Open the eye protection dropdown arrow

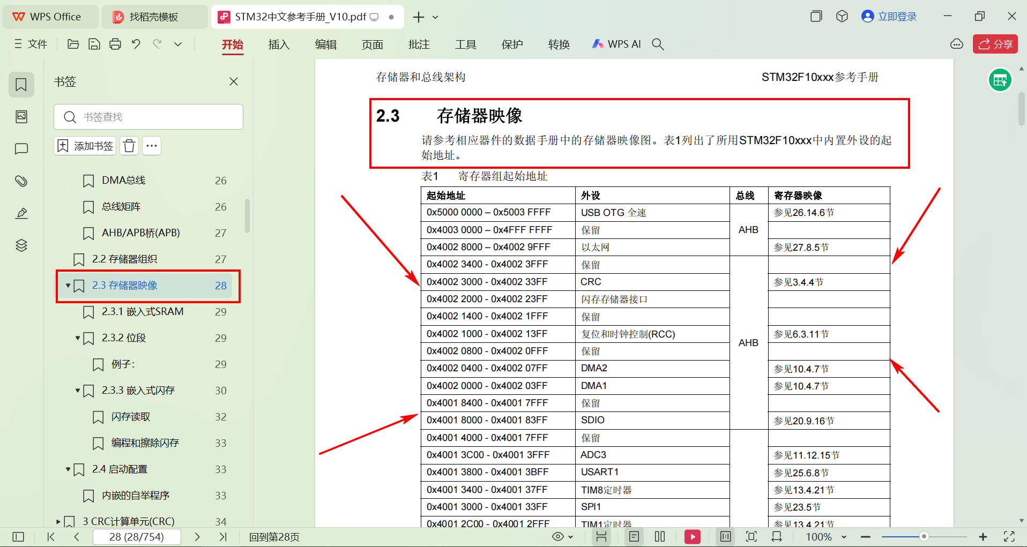coord(571,537)
